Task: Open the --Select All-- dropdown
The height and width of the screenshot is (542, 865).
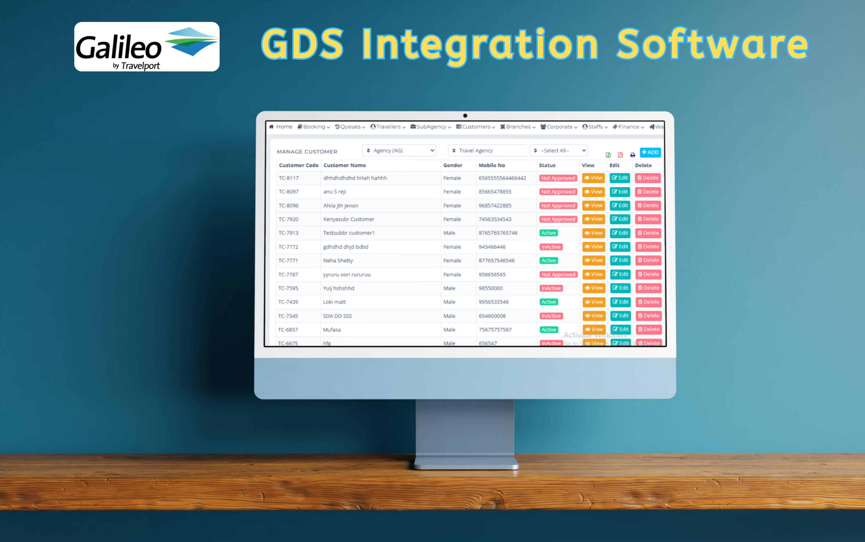Action: [559, 151]
